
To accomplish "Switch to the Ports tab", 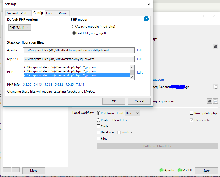I will (x=24, y=13).
